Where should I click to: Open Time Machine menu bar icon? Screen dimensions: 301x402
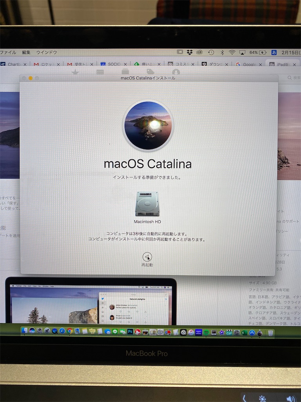[x=211, y=52]
